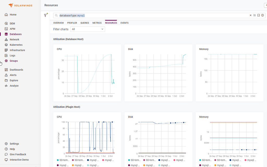Viewport: 267px width, 167px height.
Task: Bookmark the current query
Action: [258, 15]
